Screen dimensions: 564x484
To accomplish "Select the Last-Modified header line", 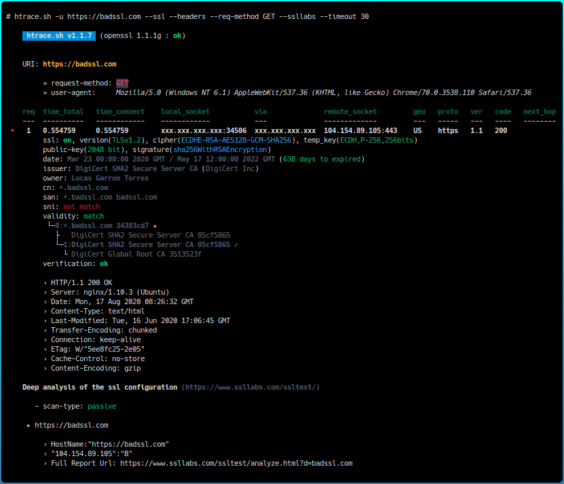I will [140, 320].
